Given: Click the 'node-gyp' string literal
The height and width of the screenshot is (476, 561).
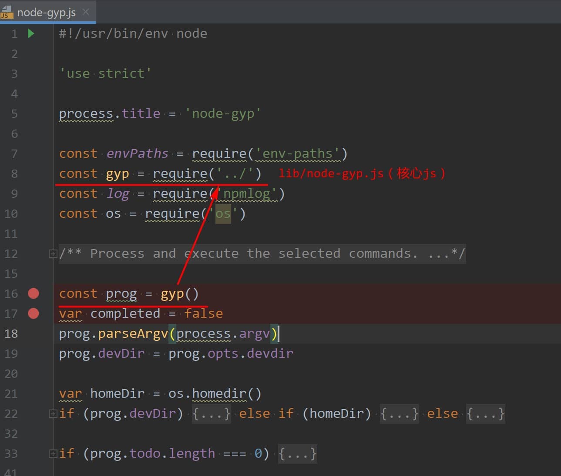Looking at the screenshot, I should click(223, 113).
